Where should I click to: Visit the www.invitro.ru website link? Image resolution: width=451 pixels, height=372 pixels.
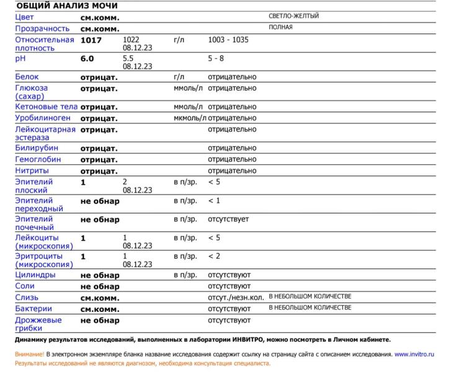click(414, 354)
